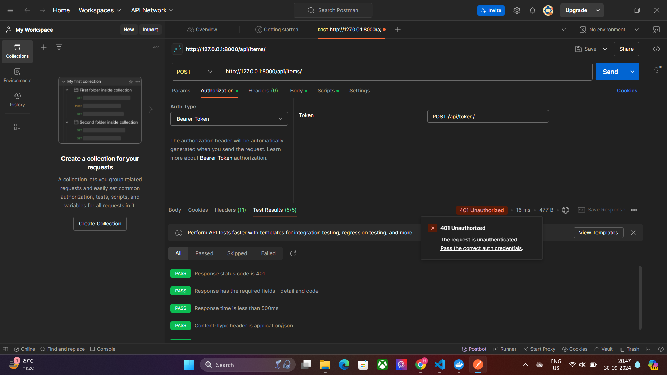667x375 pixels.
Task: Open the Postman settings gear
Action: point(517,10)
